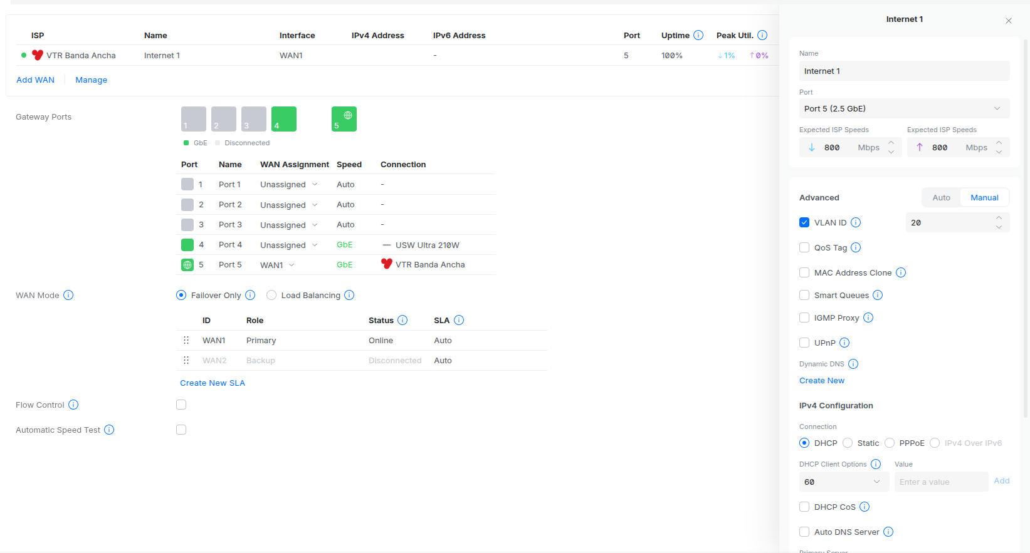
Task: Click the SLA column info icon
Action: (459, 320)
